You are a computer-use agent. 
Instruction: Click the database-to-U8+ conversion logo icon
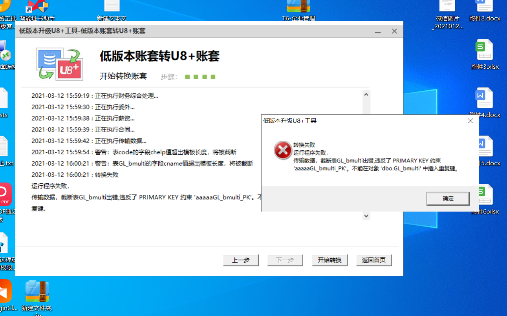(x=60, y=64)
